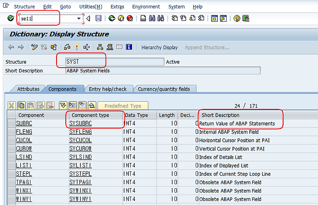Viewport: 318px width, 205px height.
Task: Click the Generate Shortcut icon
Action: (223, 19)
